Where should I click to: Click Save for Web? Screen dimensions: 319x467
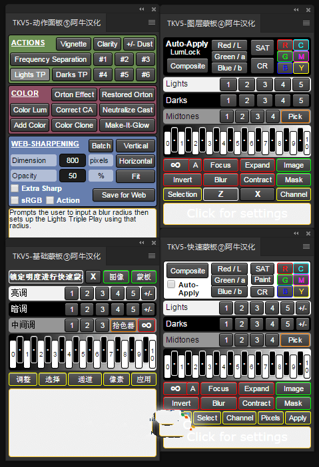124,195
